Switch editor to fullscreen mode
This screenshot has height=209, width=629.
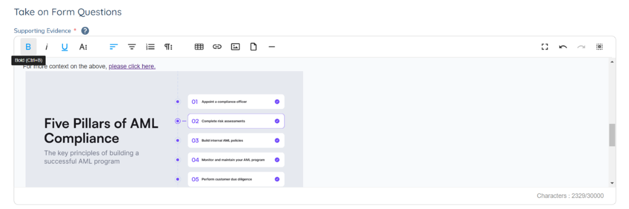point(545,47)
